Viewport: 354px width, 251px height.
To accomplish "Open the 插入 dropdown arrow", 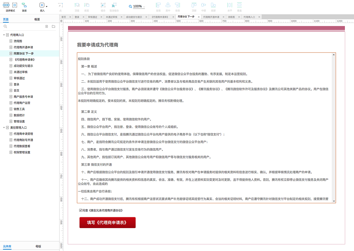I will (46, 6).
